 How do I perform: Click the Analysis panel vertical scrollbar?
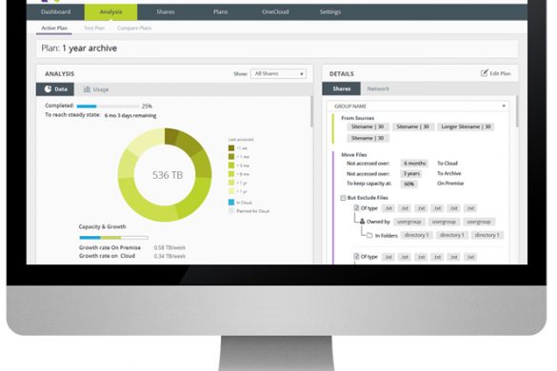point(312,111)
